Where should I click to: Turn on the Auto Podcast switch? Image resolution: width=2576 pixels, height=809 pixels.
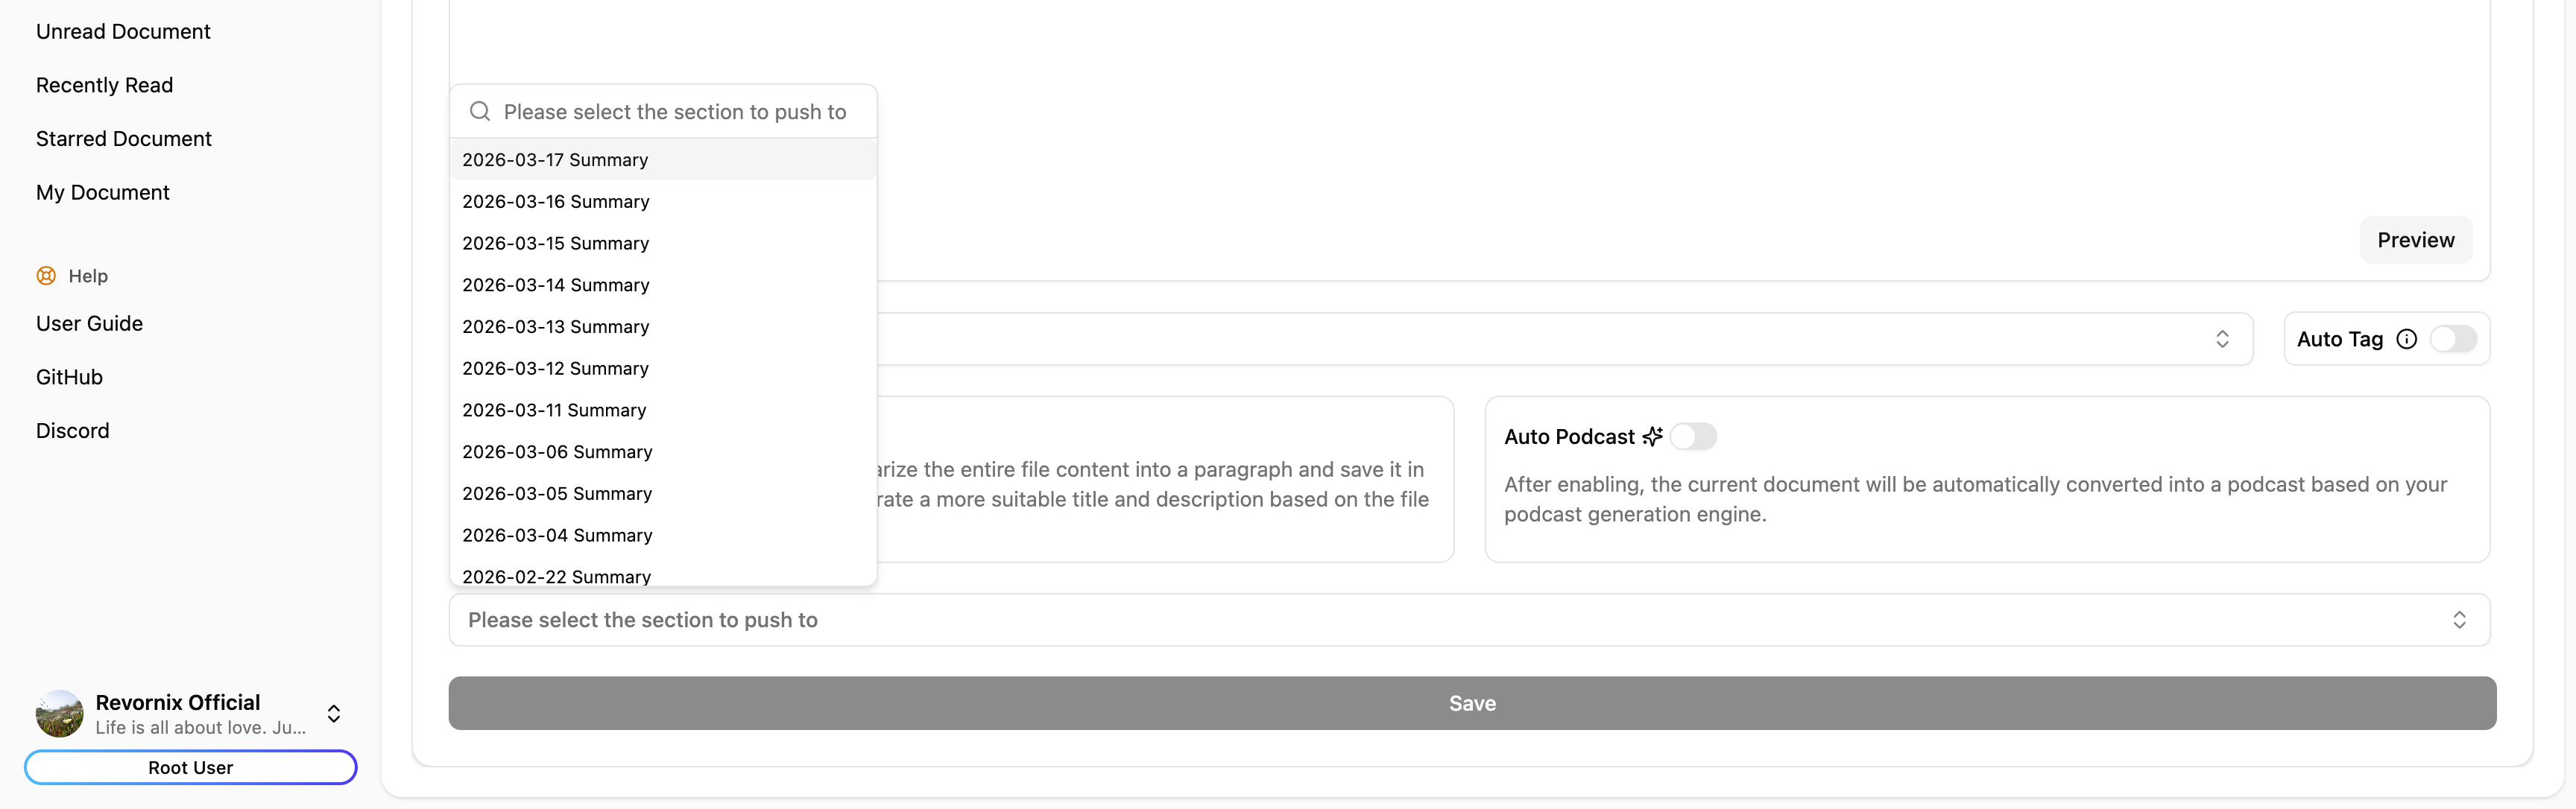[x=1692, y=436]
